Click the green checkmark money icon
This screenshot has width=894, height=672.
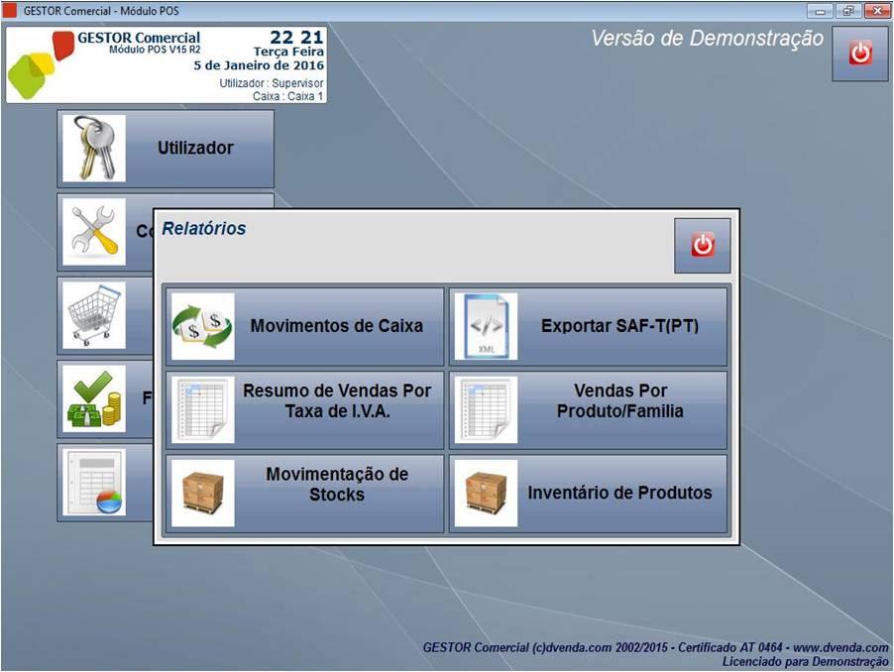tap(94, 398)
